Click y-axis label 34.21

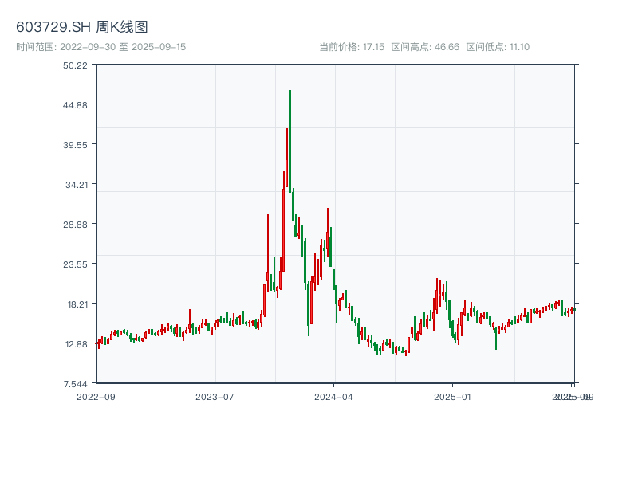[x=77, y=185]
